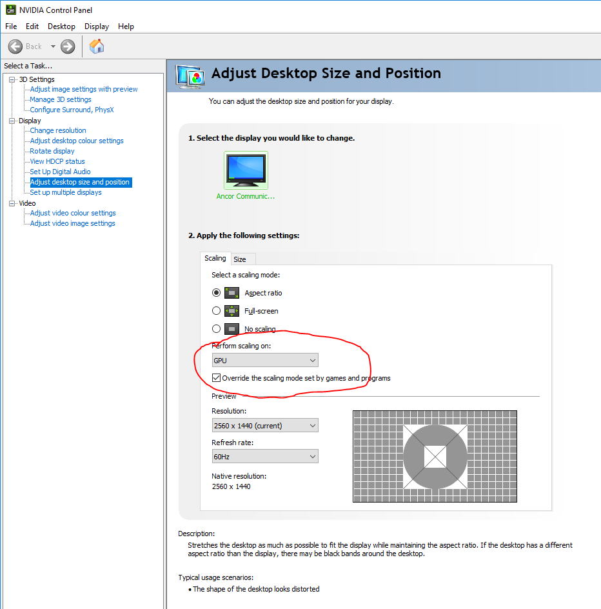The image size is (601, 609).
Task: Click the Home icon in toolbar
Action: [97, 46]
